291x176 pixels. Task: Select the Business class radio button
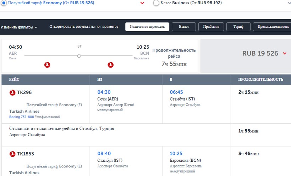click(156, 3)
